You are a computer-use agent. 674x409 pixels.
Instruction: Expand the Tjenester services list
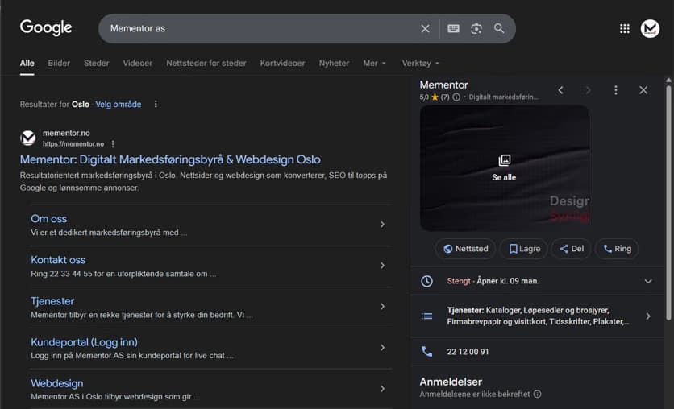coord(648,316)
